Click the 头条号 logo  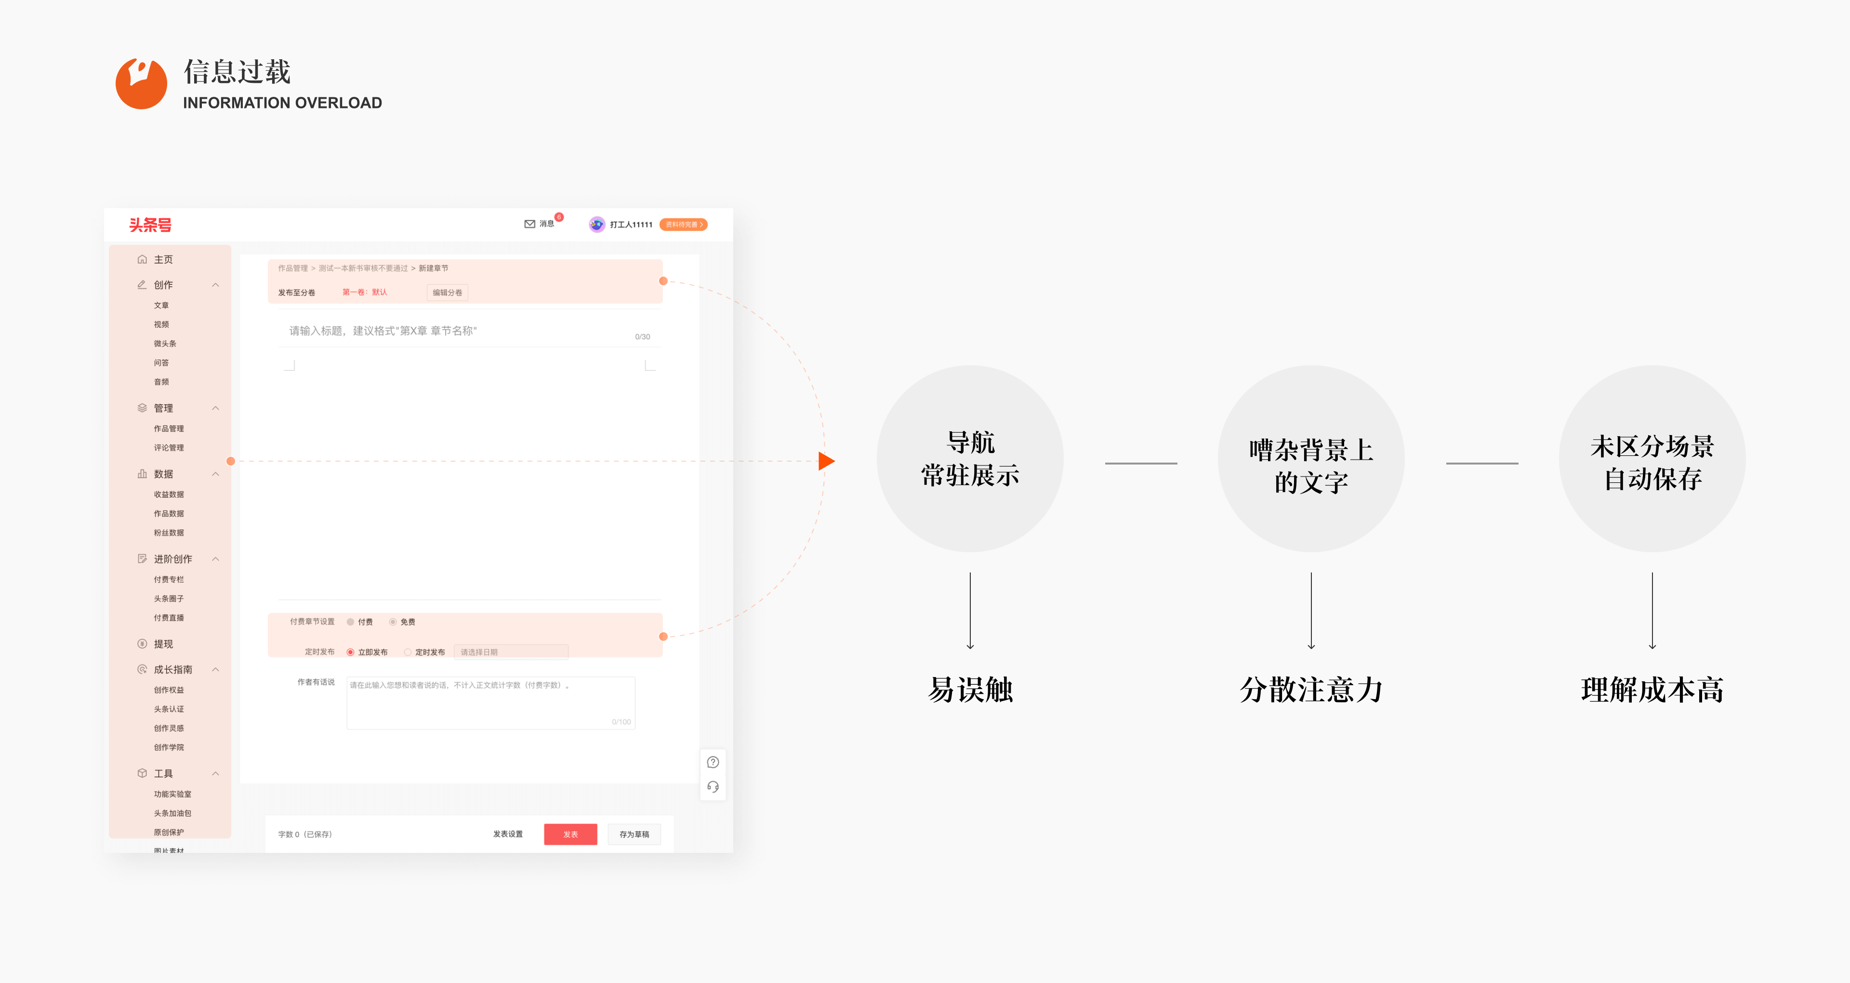click(x=150, y=225)
